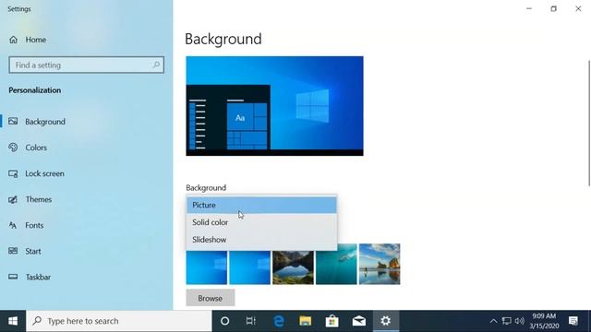Image resolution: width=591 pixels, height=332 pixels.
Task: Select the beach rock wallpaper thumbnail
Action: pos(380,264)
